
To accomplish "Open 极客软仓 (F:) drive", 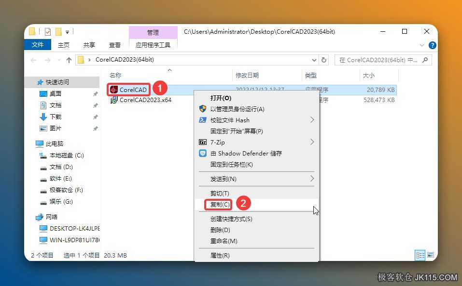I will 66,190.
